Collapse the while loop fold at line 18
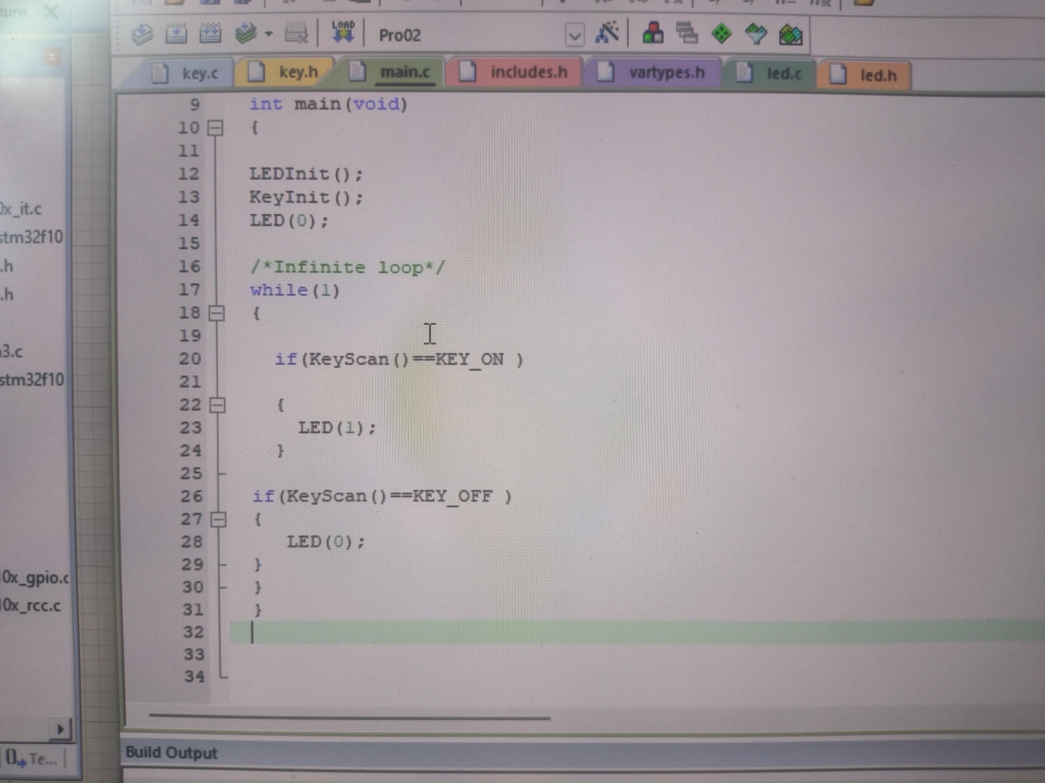The height and width of the screenshot is (783, 1045). click(216, 313)
